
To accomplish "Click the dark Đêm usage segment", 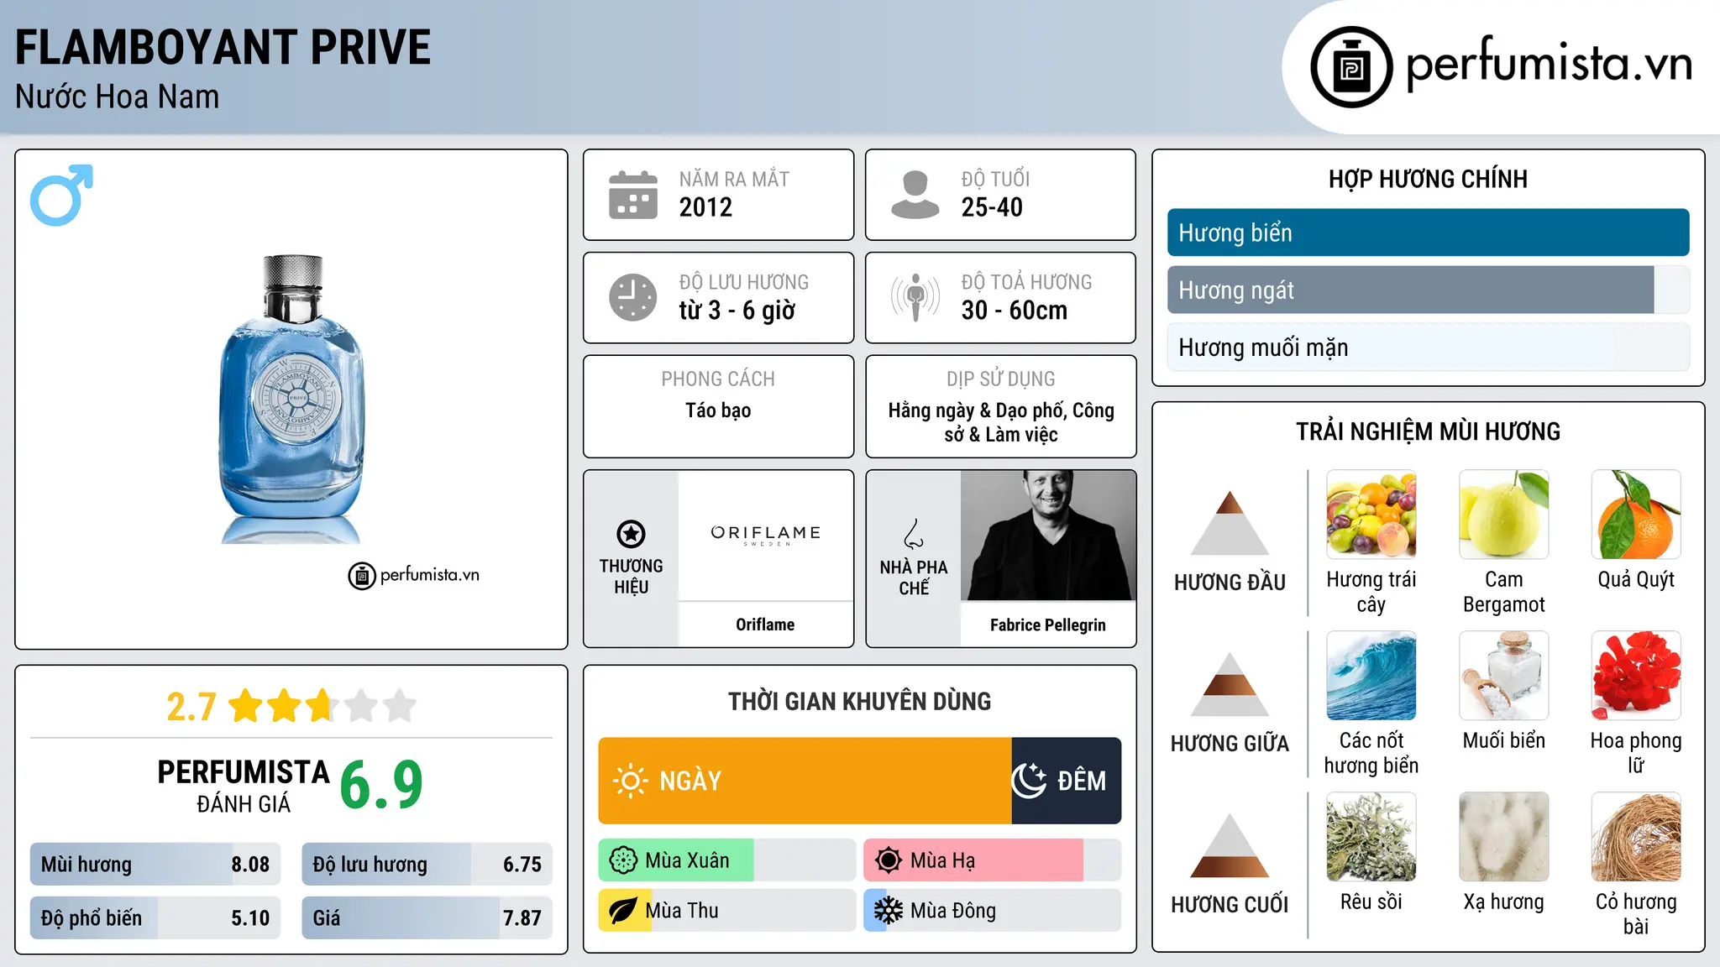I will coord(1067,781).
